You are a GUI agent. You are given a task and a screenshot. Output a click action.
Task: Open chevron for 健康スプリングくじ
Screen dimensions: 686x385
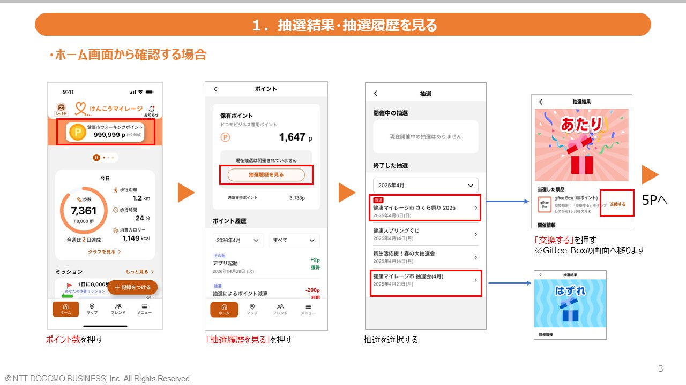(475, 234)
